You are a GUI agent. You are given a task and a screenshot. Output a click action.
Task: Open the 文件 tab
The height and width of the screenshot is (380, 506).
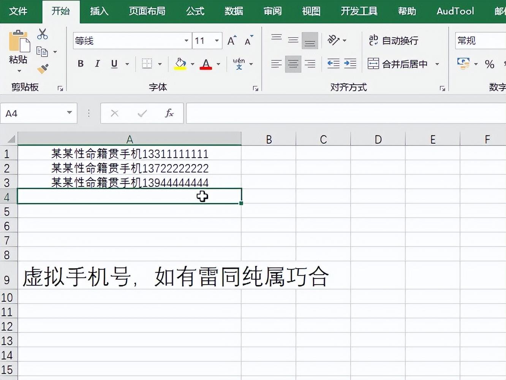point(18,11)
